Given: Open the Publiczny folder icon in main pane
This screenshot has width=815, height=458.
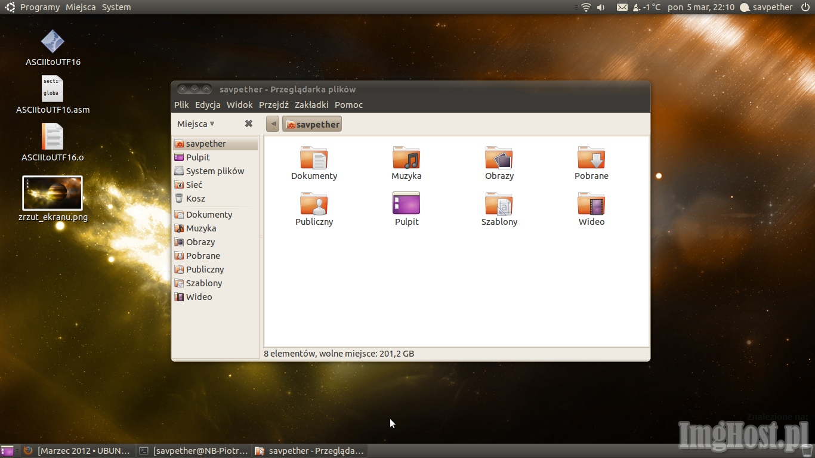Looking at the screenshot, I should [x=314, y=204].
